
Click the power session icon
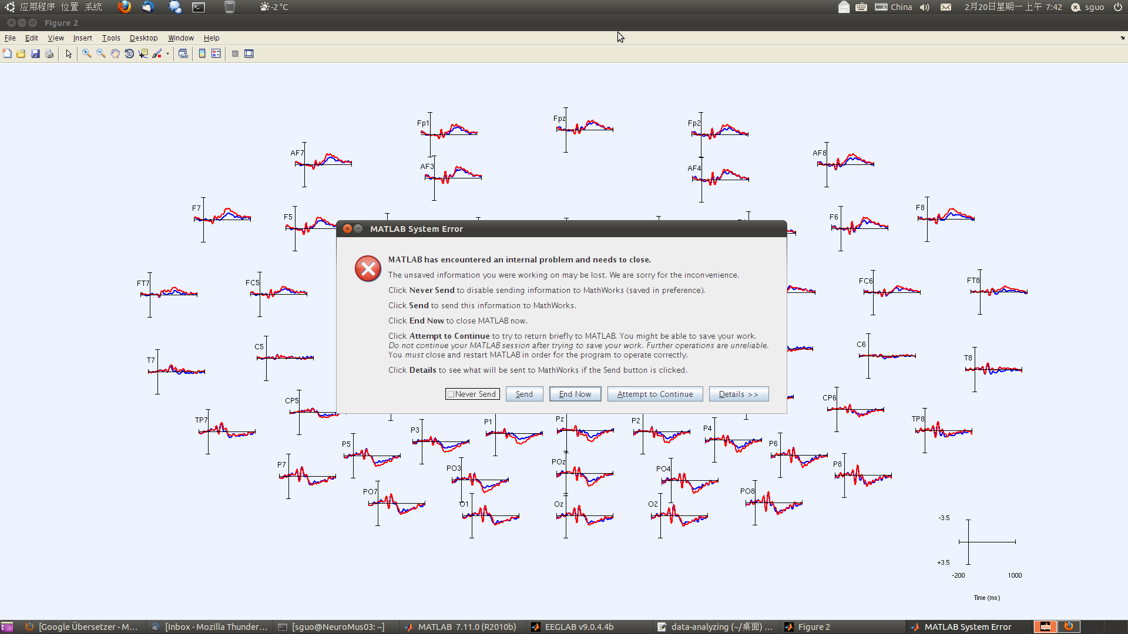[1118, 7]
